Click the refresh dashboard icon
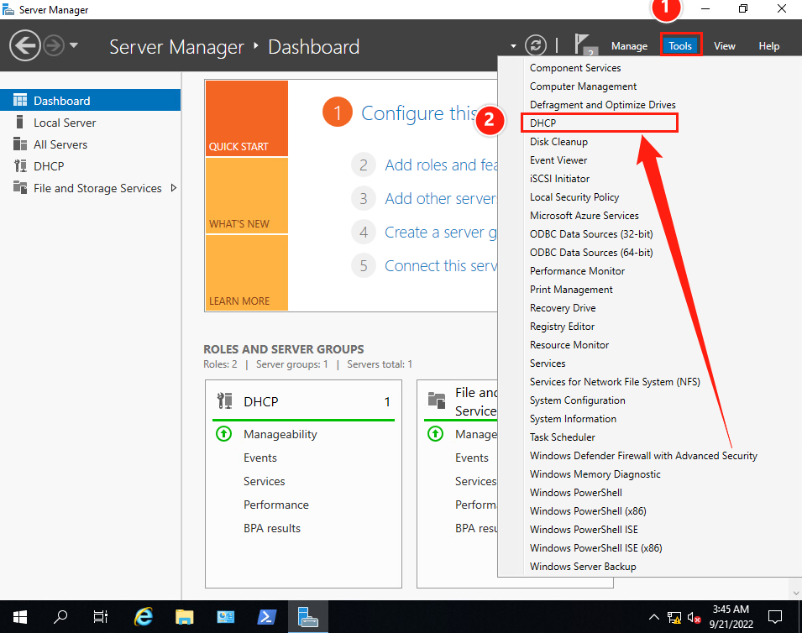The height and width of the screenshot is (633, 802). pyautogui.click(x=535, y=46)
